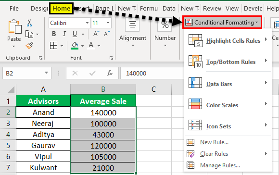This screenshot has height=175, width=279.
Task: Switch to the View tab
Action: pyautogui.click(x=232, y=8)
